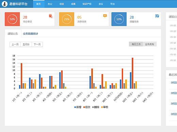Image resolution: width=177 pixels, height=132 pixels.
Task: Click the 上一月 button
Action: click(x=15, y=44)
